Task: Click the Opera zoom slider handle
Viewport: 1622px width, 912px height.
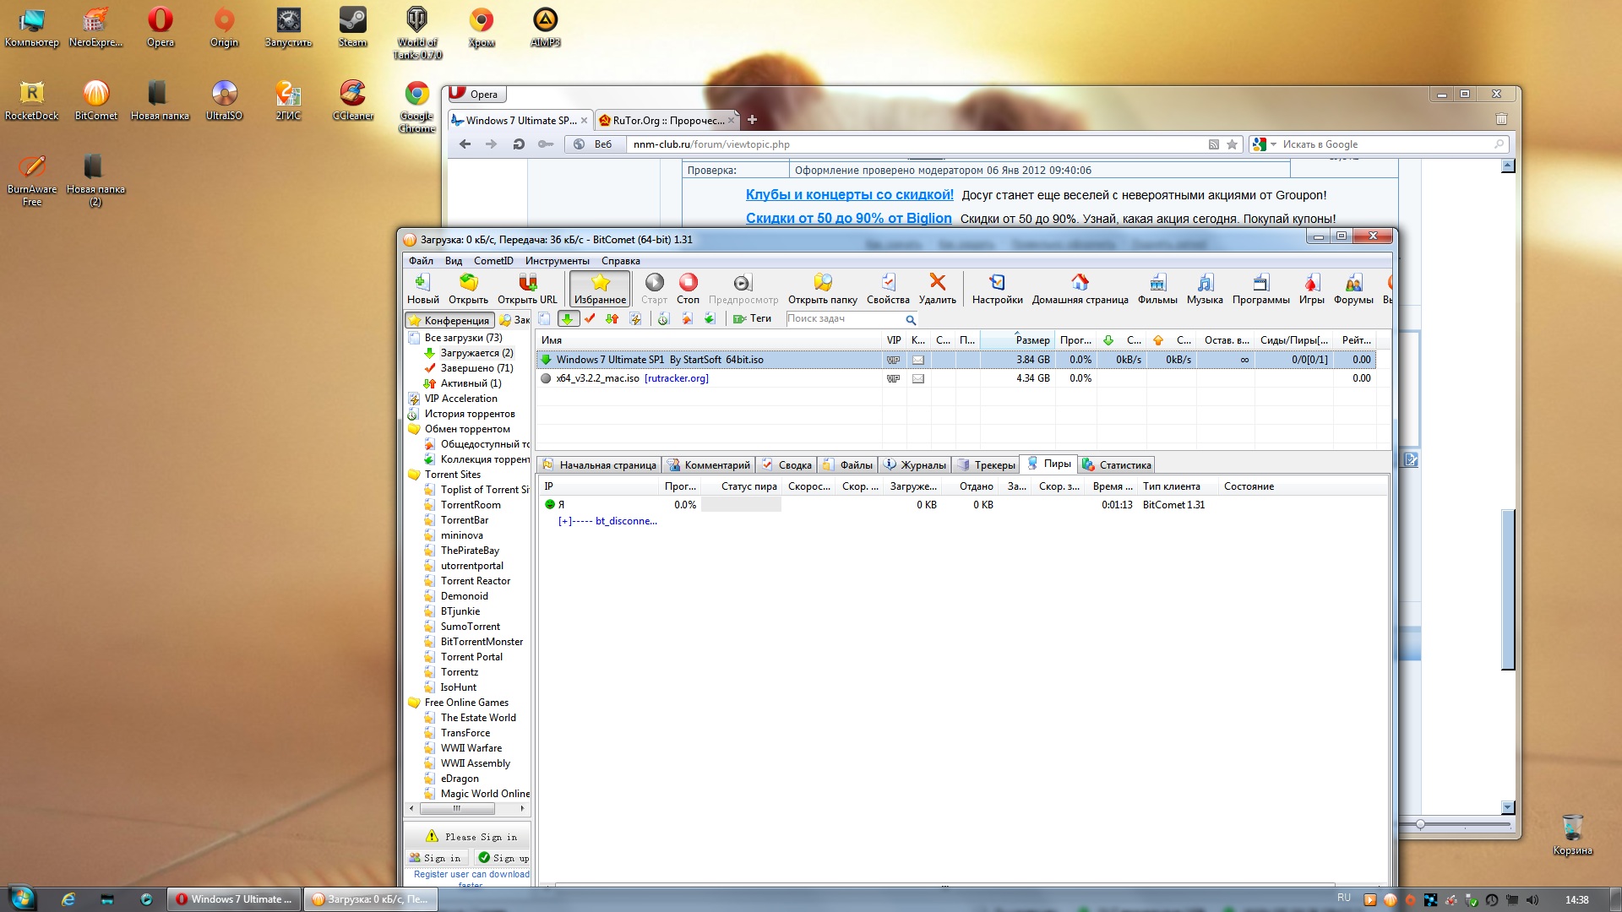Action: tap(1420, 824)
